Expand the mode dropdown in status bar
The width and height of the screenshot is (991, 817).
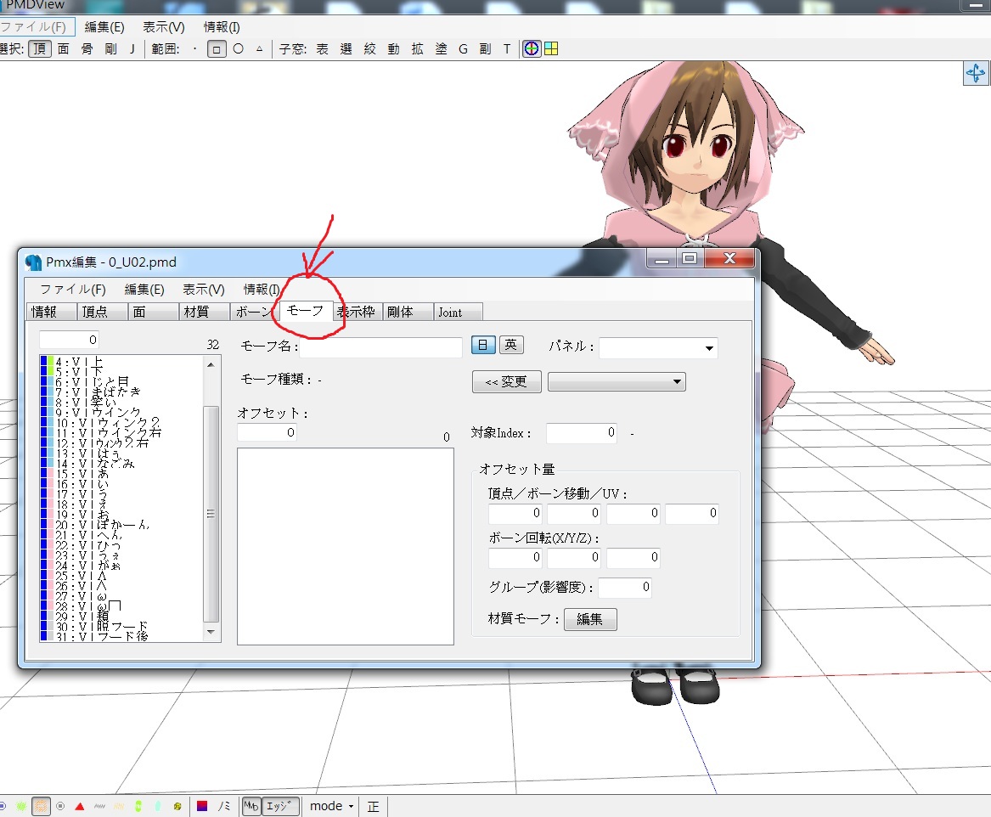[332, 806]
